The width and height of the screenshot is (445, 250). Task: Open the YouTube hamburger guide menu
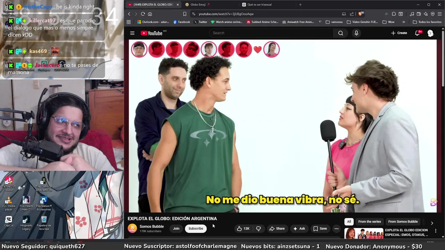(132, 33)
